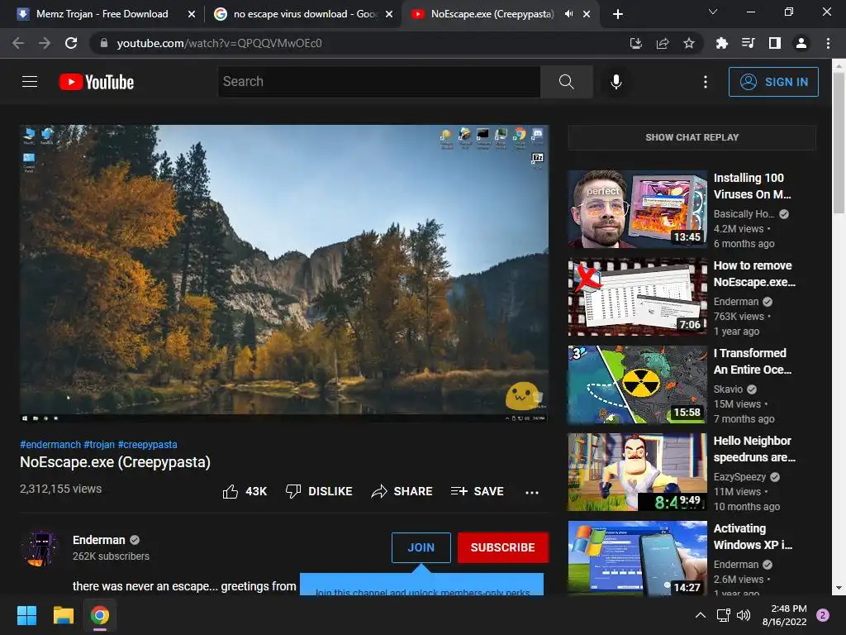This screenshot has width=846, height=635.
Task: Click the #trojan hashtag
Action: tap(99, 444)
